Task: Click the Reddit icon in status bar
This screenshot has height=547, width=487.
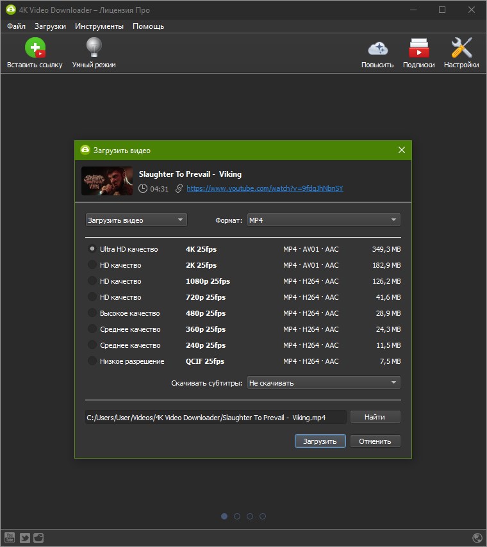Action: tap(38, 537)
